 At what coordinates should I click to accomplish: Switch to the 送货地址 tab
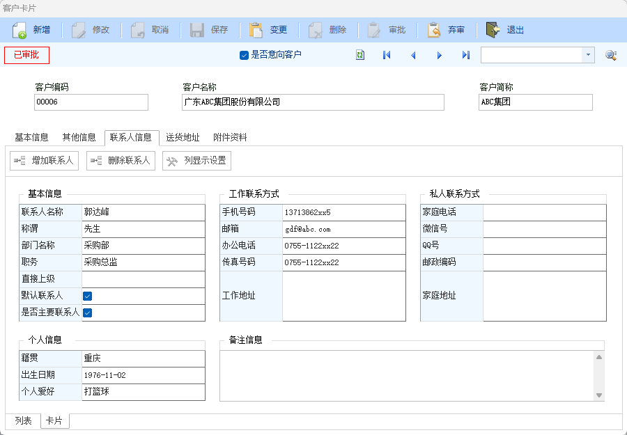click(x=183, y=137)
